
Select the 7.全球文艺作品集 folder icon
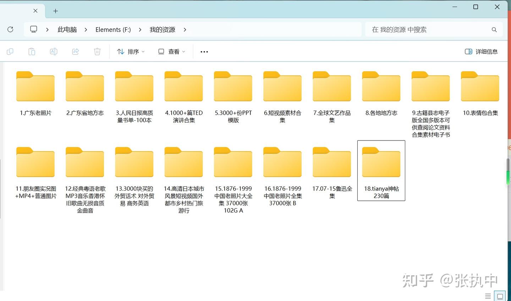coord(332,86)
